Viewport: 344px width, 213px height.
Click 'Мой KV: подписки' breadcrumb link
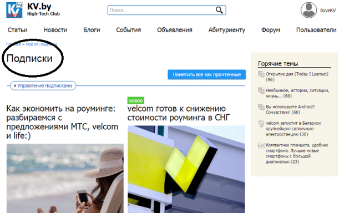click(41, 44)
